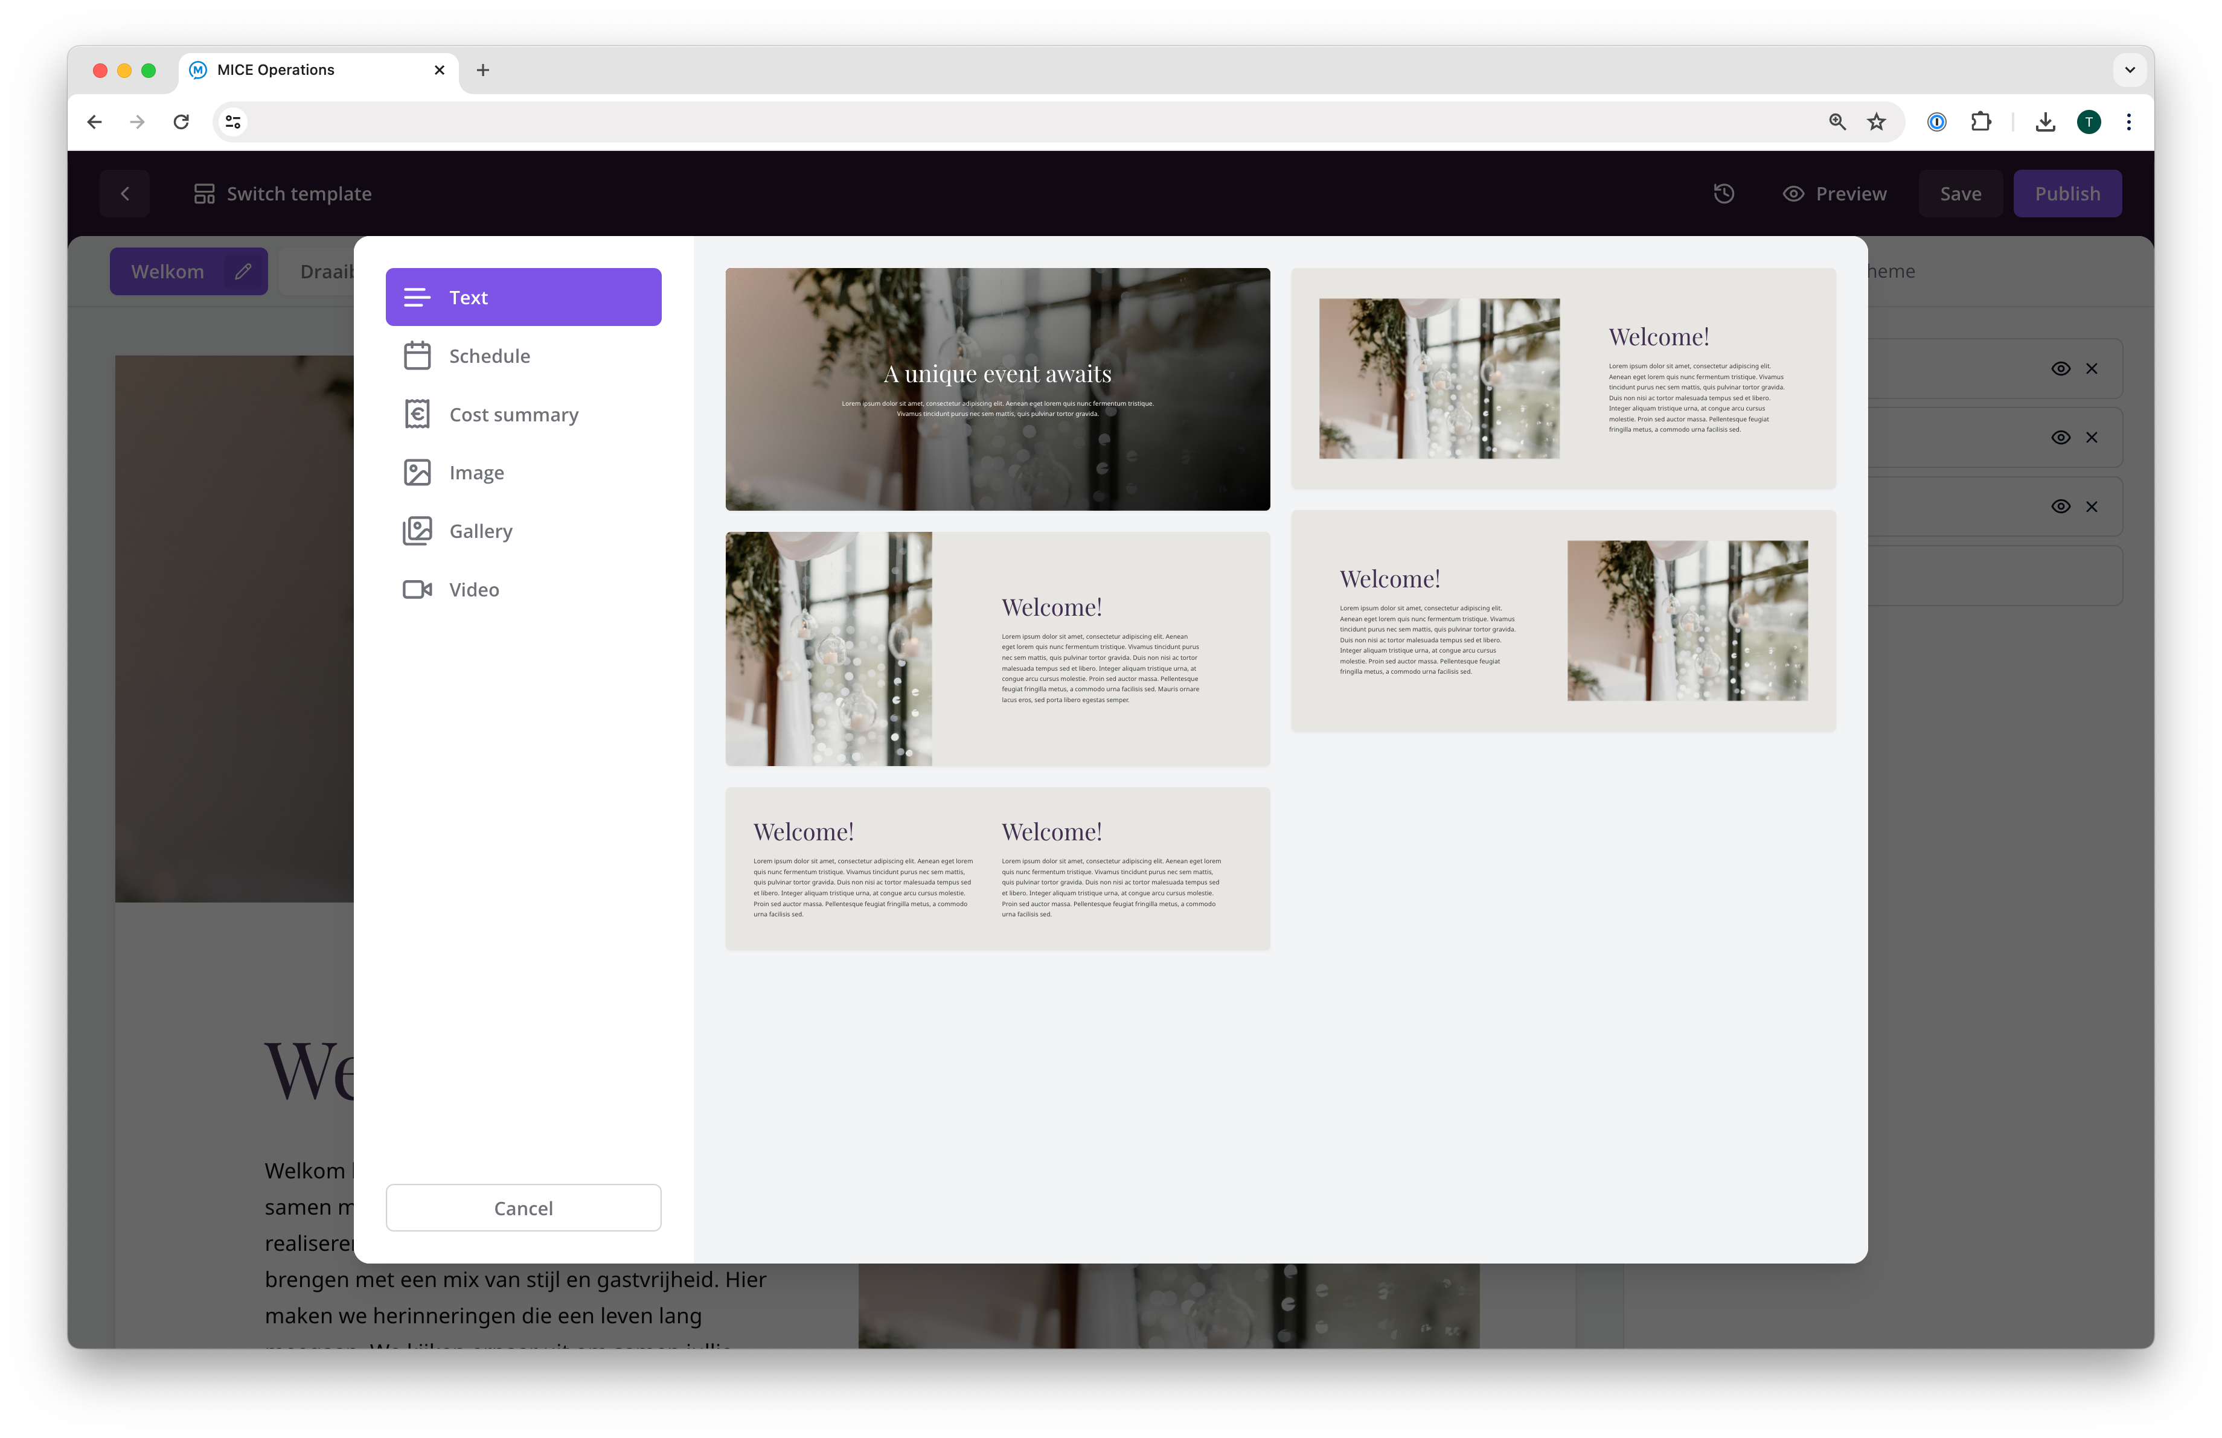The height and width of the screenshot is (1438, 2222).
Task: Switch to the Welkom page tab
Action: [168, 272]
